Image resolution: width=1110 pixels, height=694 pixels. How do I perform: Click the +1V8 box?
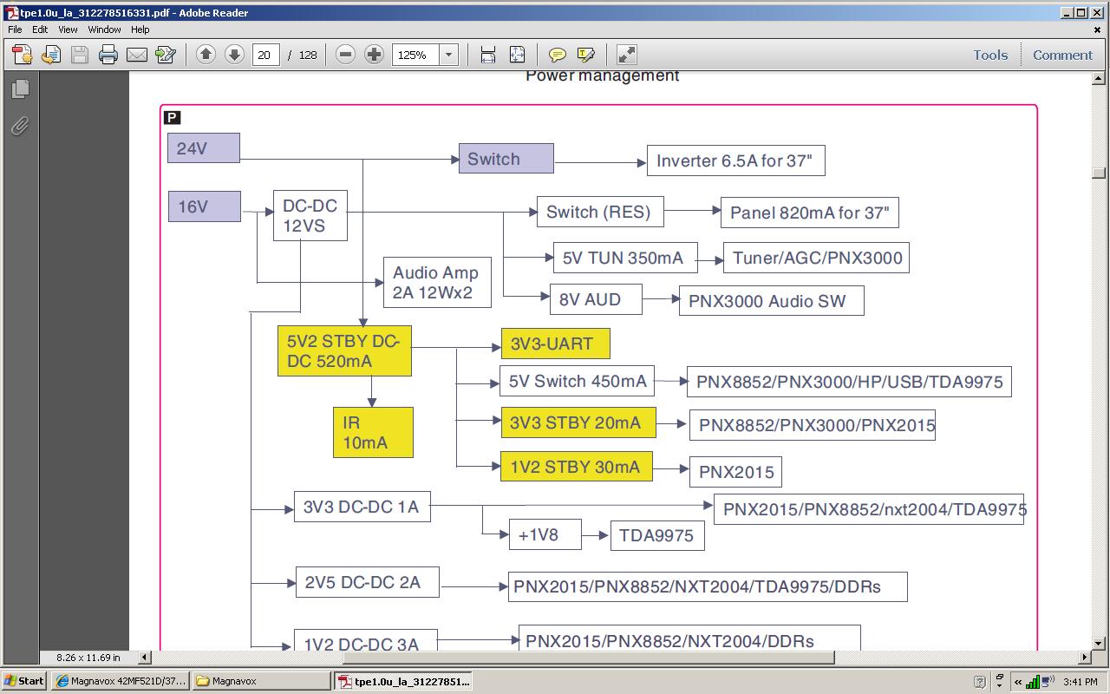(x=545, y=534)
